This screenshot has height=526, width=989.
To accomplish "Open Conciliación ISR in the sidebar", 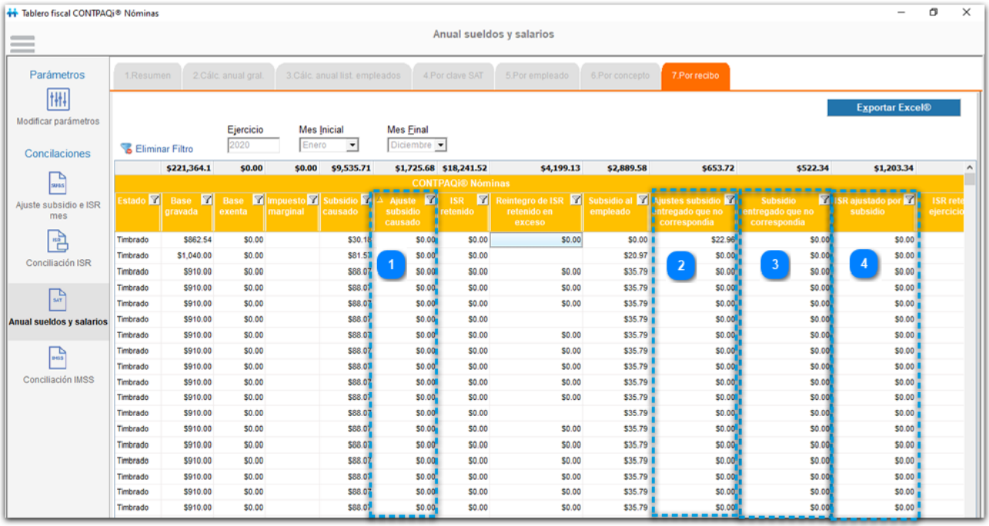I will tap(58, 250).
